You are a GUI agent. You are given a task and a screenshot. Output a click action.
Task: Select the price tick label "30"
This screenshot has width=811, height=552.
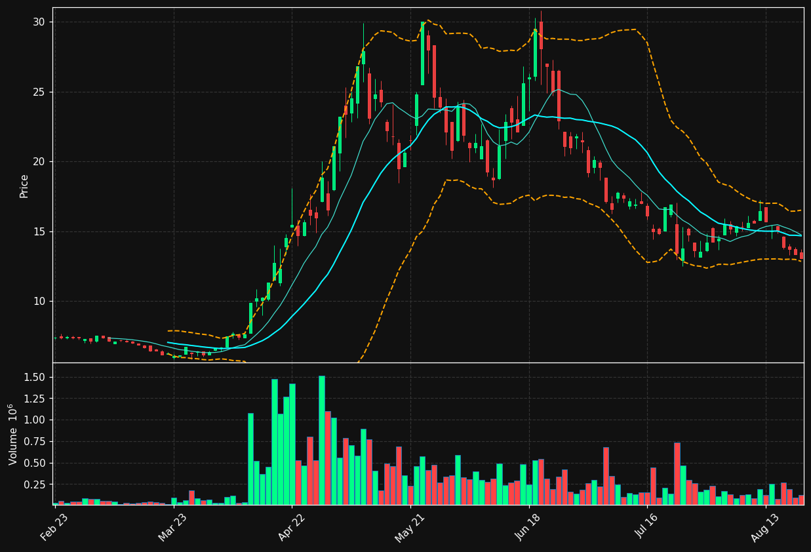tap(39, 22)
